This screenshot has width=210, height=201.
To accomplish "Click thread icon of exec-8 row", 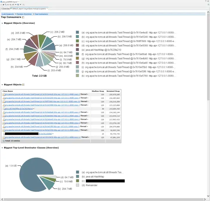I will [4, 112].
